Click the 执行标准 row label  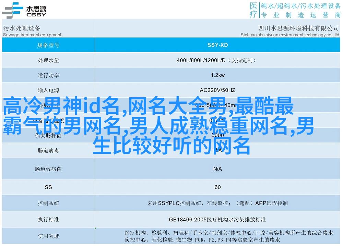point(48,219)
